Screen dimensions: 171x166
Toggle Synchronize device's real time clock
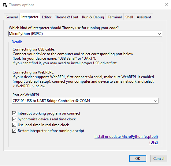[x=14, y=119]
